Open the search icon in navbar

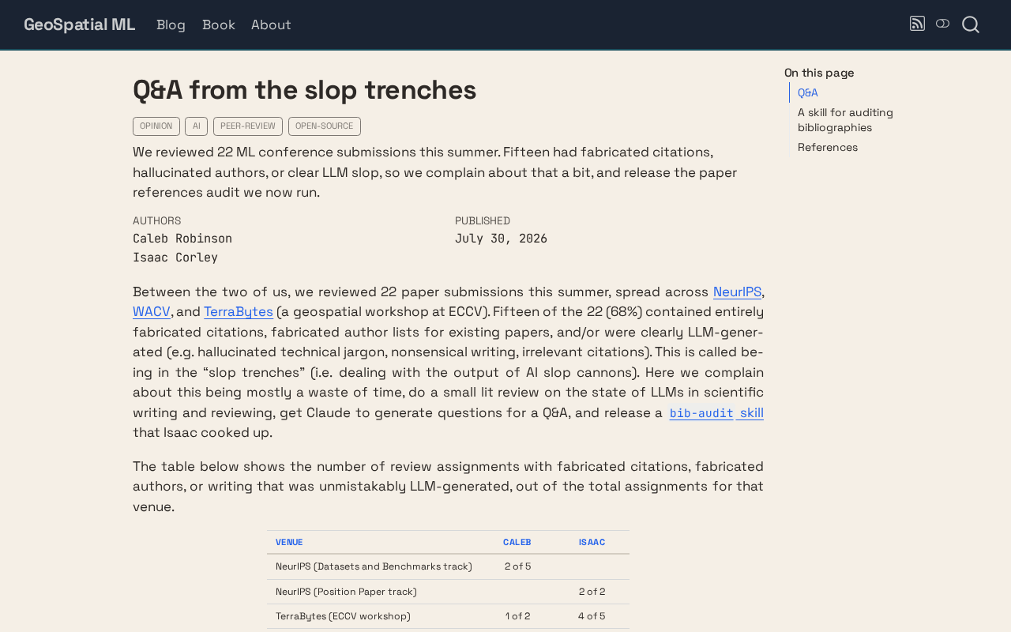click(971, 24)
